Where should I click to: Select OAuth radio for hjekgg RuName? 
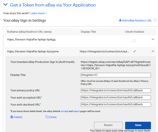pyautogui.click(x=134, y=41)
